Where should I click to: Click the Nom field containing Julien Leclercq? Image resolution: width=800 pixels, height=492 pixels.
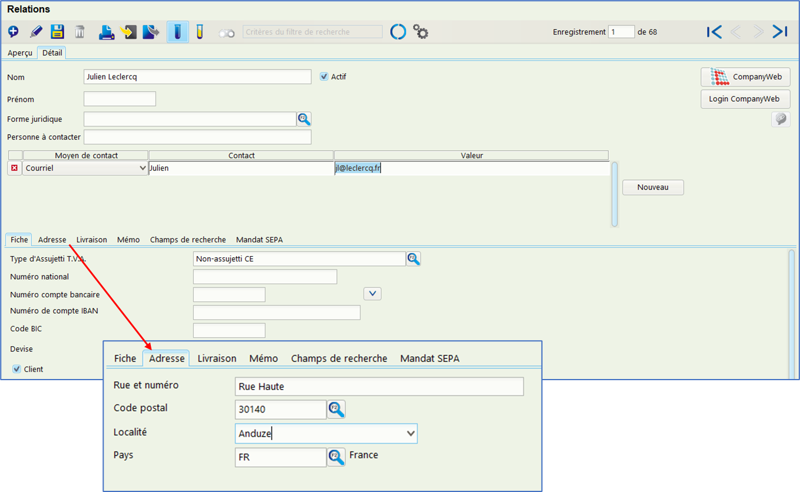click(x=197, y=77)
